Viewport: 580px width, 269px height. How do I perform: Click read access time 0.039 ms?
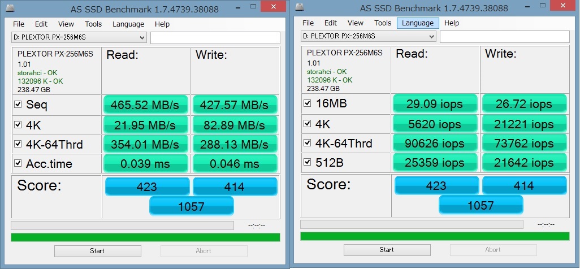pos(146,163)
